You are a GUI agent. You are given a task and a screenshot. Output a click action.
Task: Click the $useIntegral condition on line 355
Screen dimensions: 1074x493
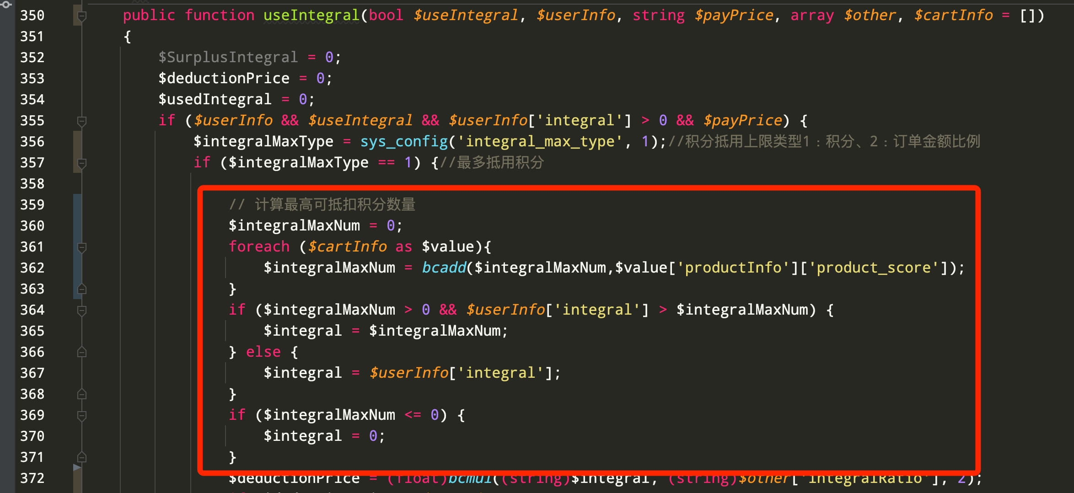point(360,121)
